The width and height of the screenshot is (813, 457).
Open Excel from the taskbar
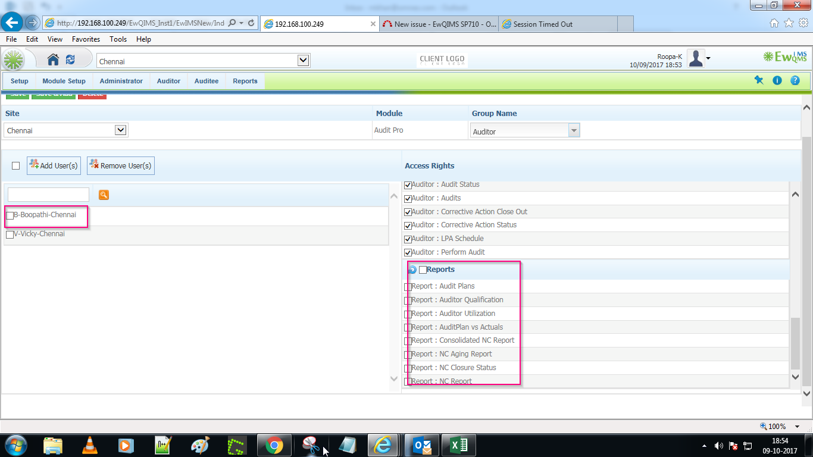(x=458, y=445)
